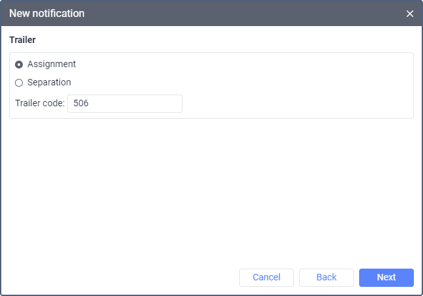
Task: Click the Assignment option label text
Action: 51,65
